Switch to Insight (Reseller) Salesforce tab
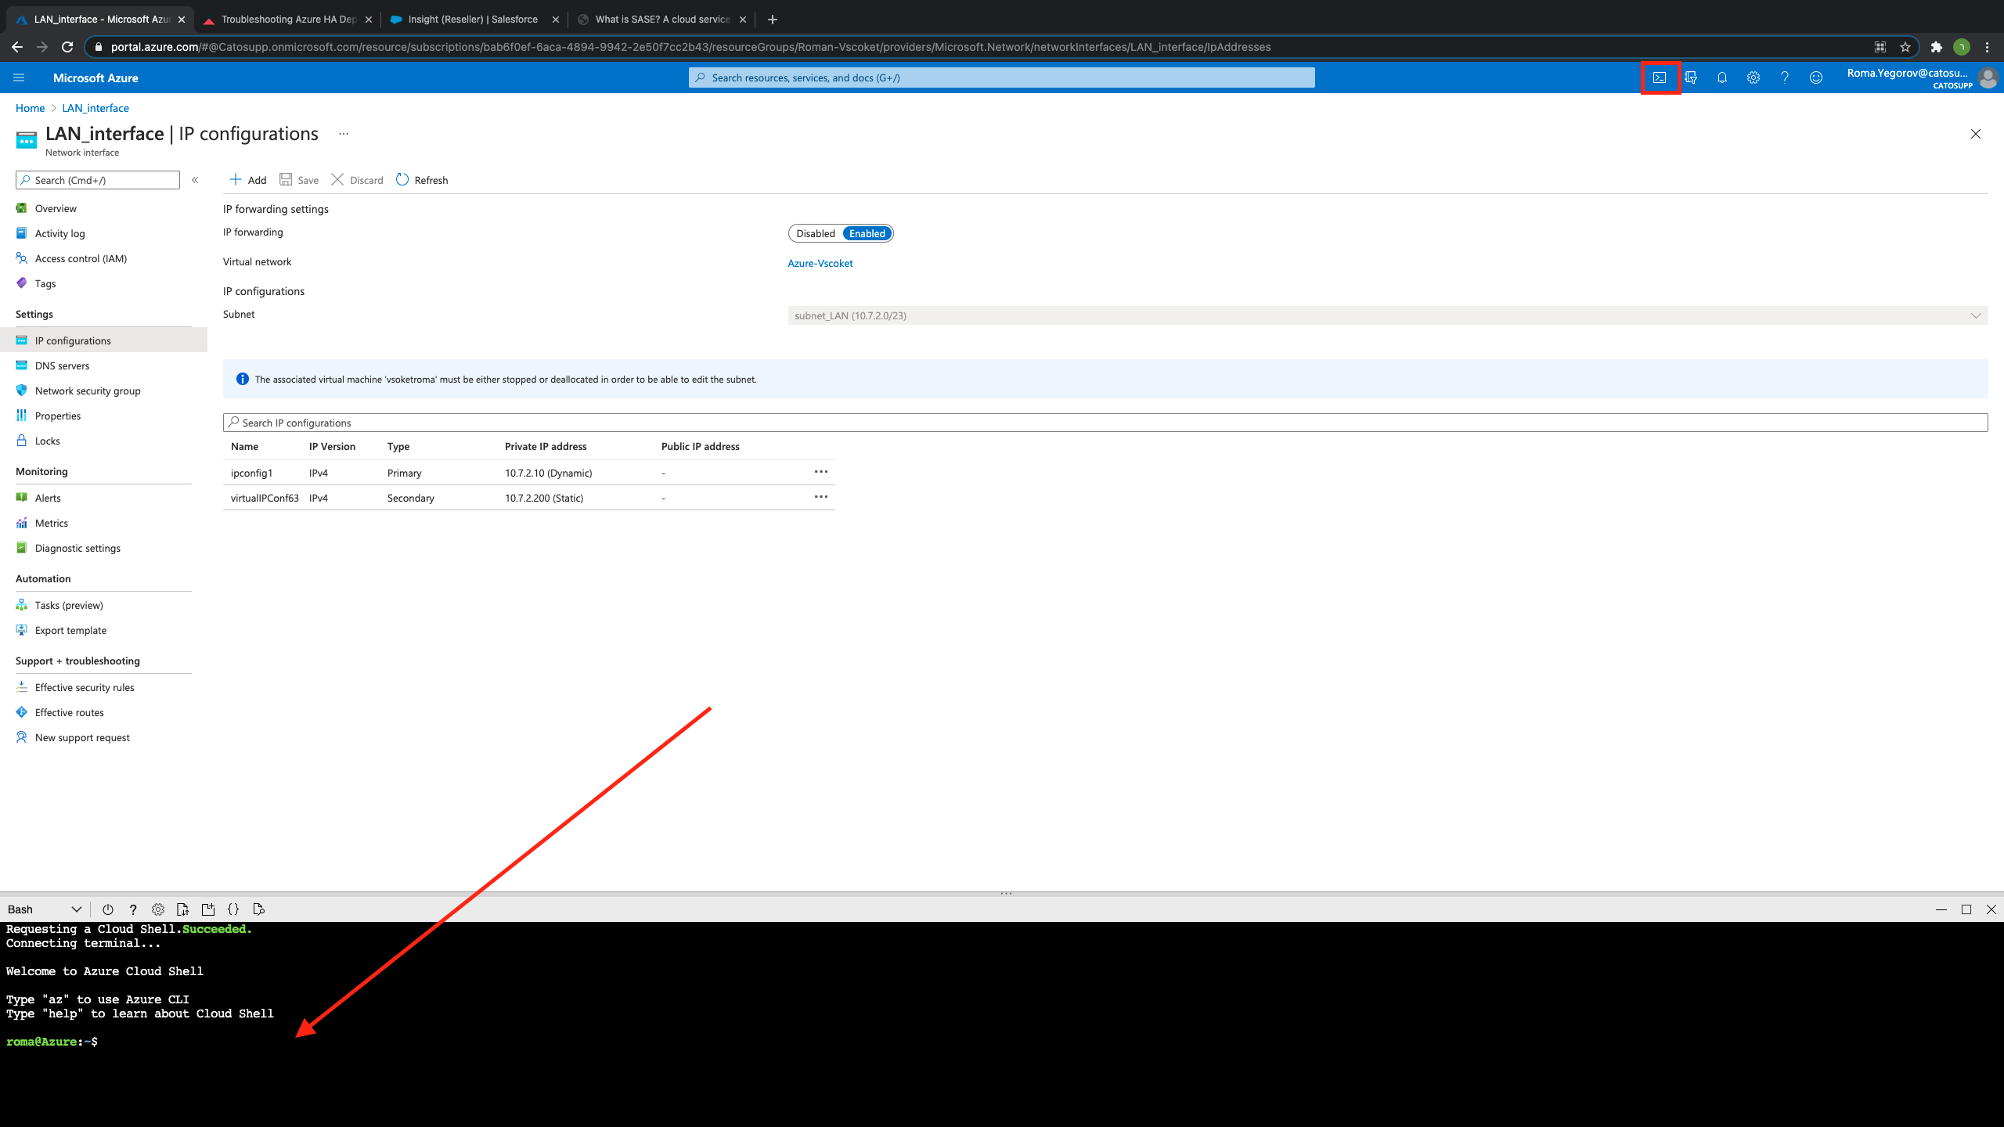This screenshot has width=2004, height=1127. pyautogui.click(x=474, y=20)
